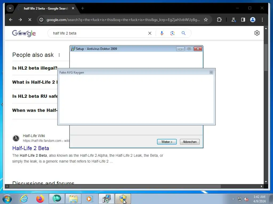The height and width of the screenshot is (204, 273).
Task: Show hidden tray icons arrow
Action: [x=233, y=199]
